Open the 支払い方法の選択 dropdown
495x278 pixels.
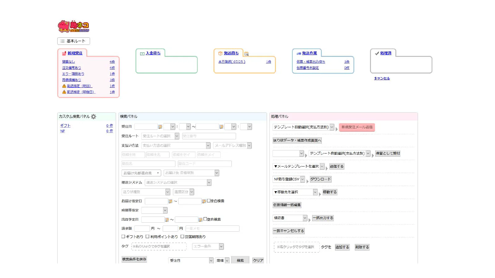pos(176,145)
